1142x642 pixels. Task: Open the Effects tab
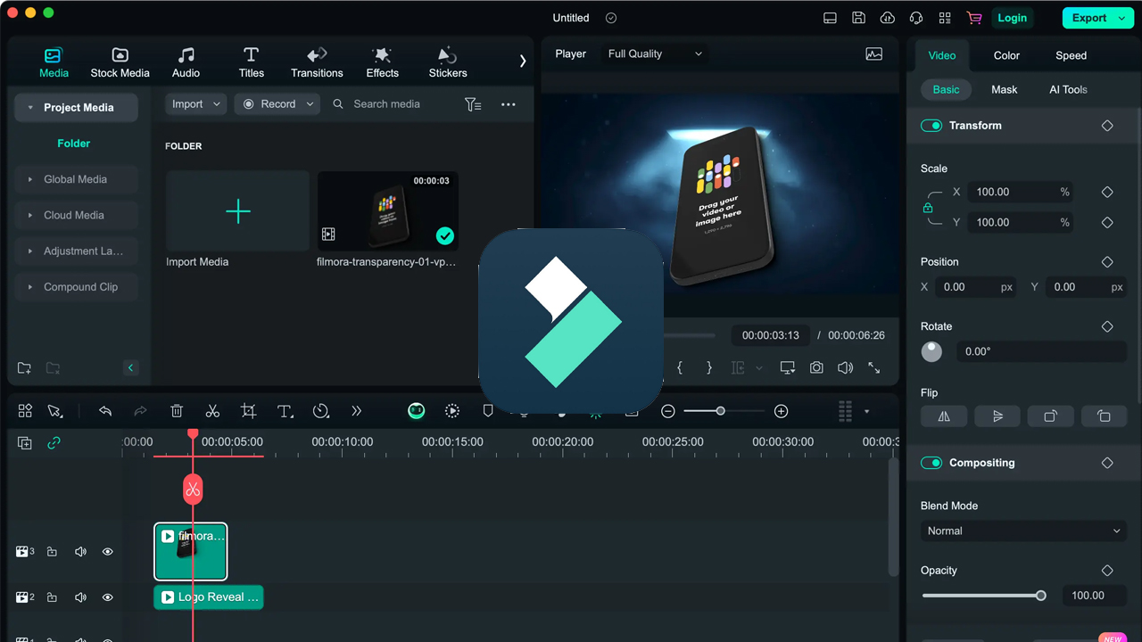382,62
